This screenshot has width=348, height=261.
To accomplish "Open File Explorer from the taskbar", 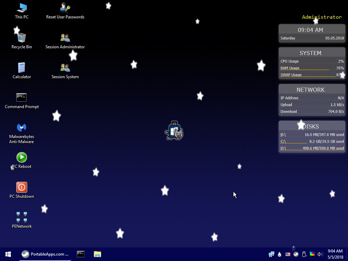I will 98,254.
